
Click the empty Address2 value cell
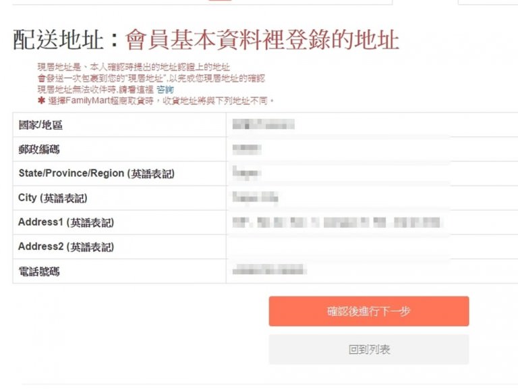tap(337, 247)
